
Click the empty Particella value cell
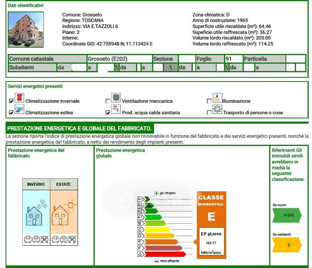pos(295,59)
